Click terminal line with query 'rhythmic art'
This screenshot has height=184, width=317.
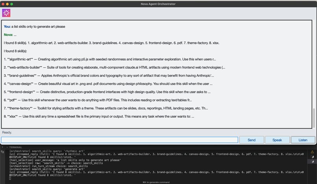click(x=47, y=151)
